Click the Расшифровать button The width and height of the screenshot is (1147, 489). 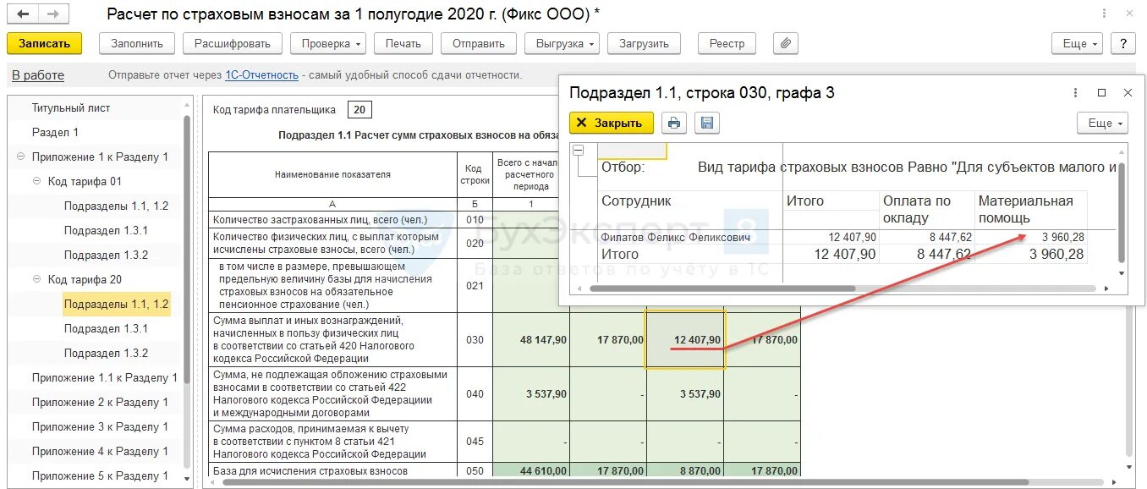233,44
